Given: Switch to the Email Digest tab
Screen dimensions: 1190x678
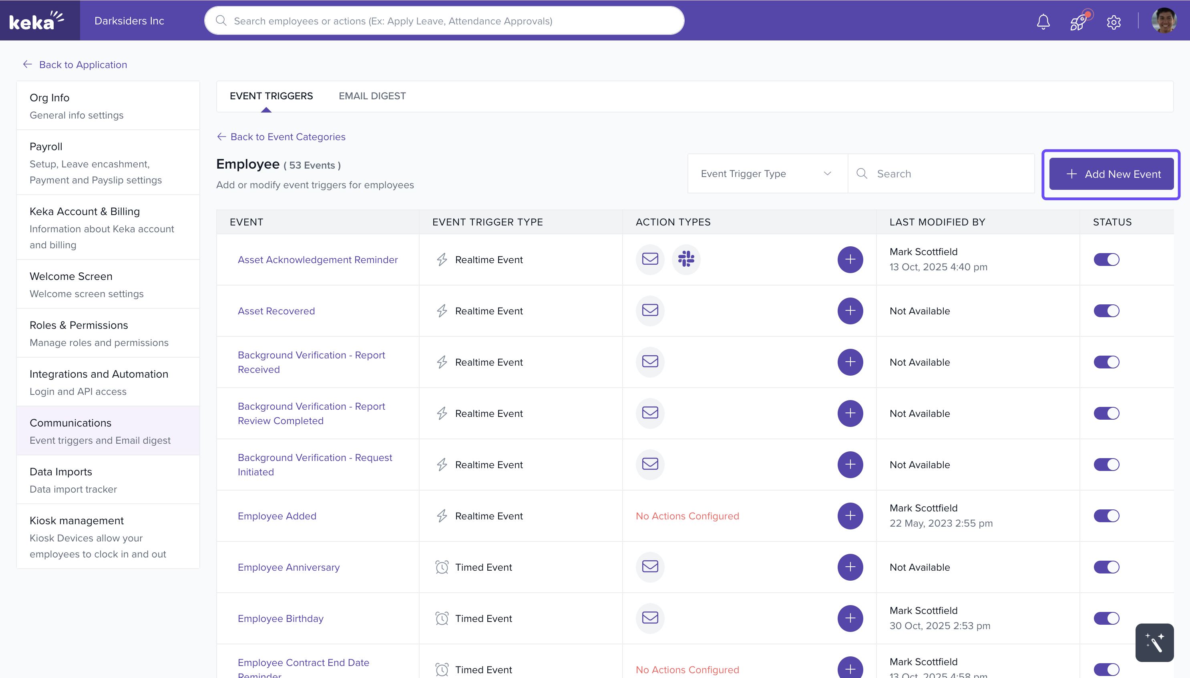Looking at the screenshot, I should click(372, 96).
